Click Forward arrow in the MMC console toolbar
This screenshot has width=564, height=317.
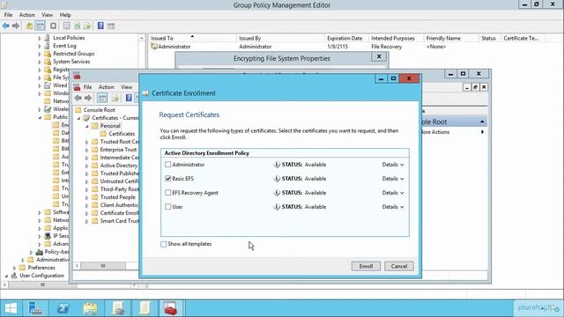coord(88,98)
